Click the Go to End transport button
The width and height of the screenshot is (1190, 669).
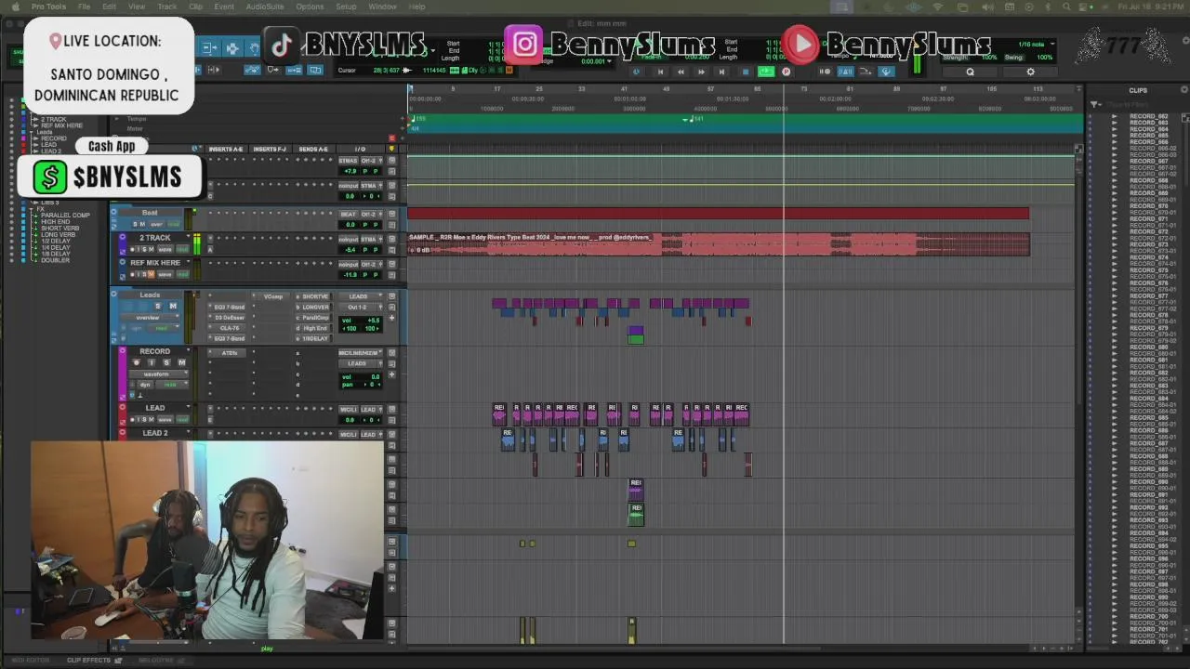(721, 72)
